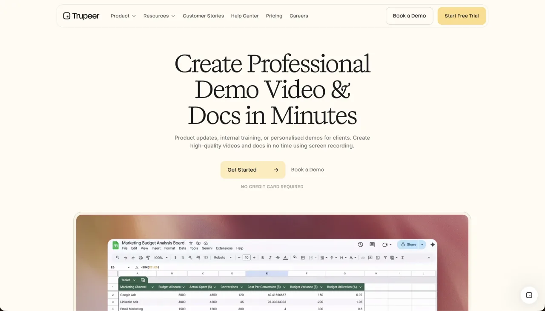
Task: Open the E6 name box dropdown
Action: point(129,268)
